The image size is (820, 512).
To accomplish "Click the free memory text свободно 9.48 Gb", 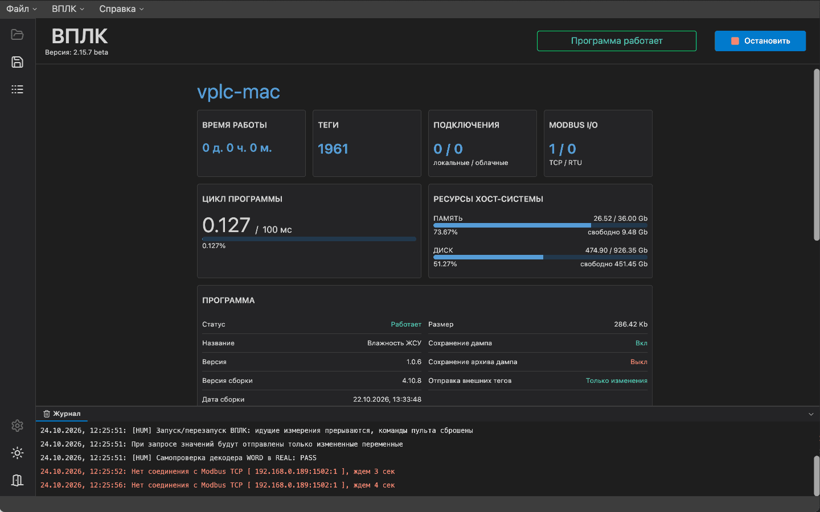I will 617,232.
